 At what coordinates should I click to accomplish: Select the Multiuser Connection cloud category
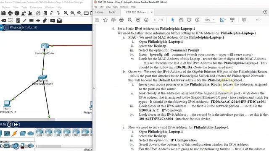(30, 133)
